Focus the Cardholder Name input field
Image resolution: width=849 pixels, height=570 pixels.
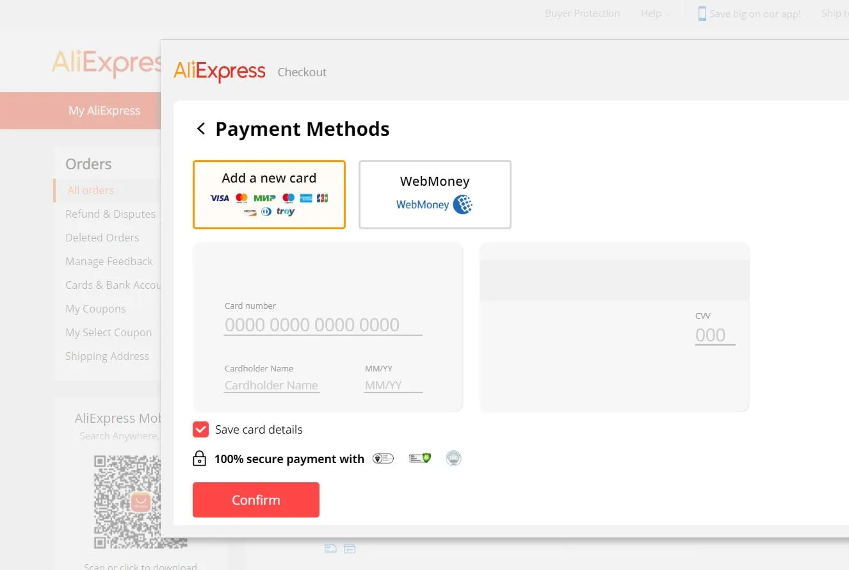pos(271,386)
